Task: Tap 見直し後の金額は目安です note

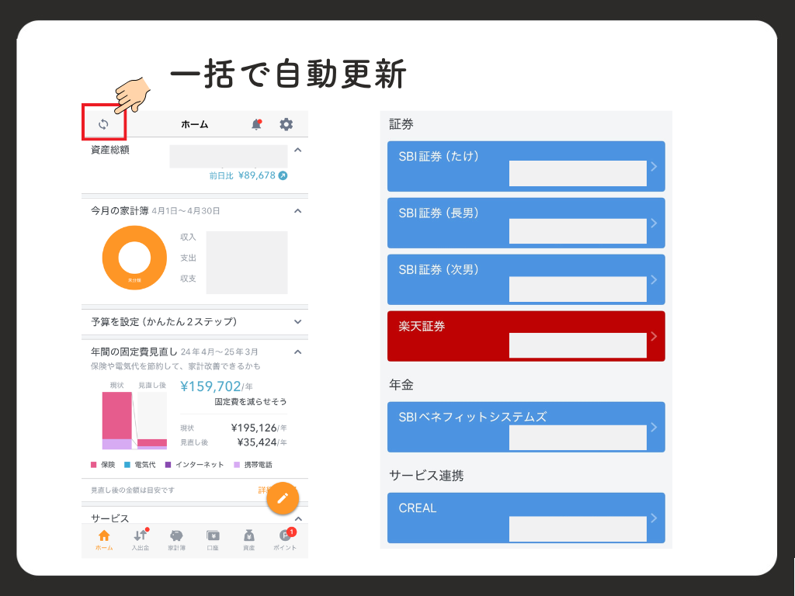Action: point(132,490)
